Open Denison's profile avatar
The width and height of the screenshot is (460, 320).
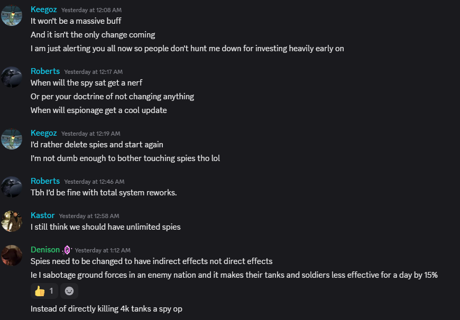(x=12, y=256)
